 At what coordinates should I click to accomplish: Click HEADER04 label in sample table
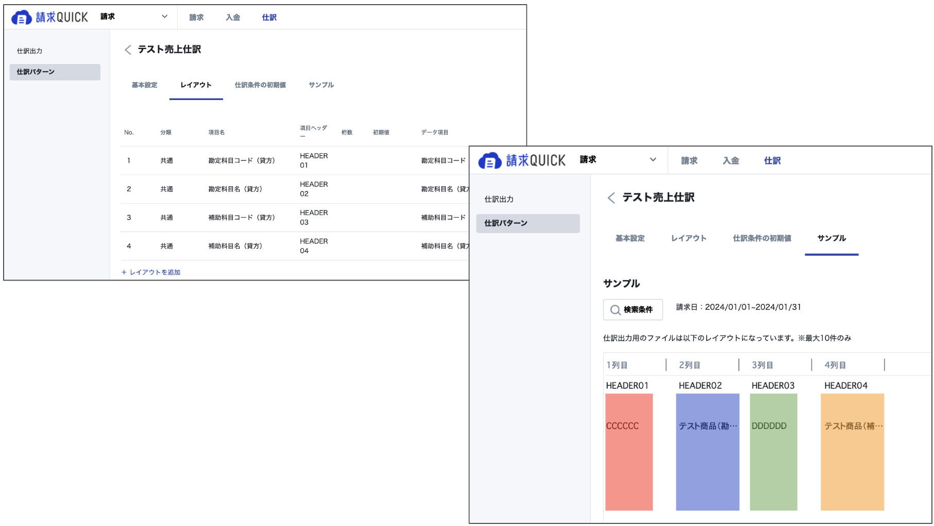[x=846, y=386]
